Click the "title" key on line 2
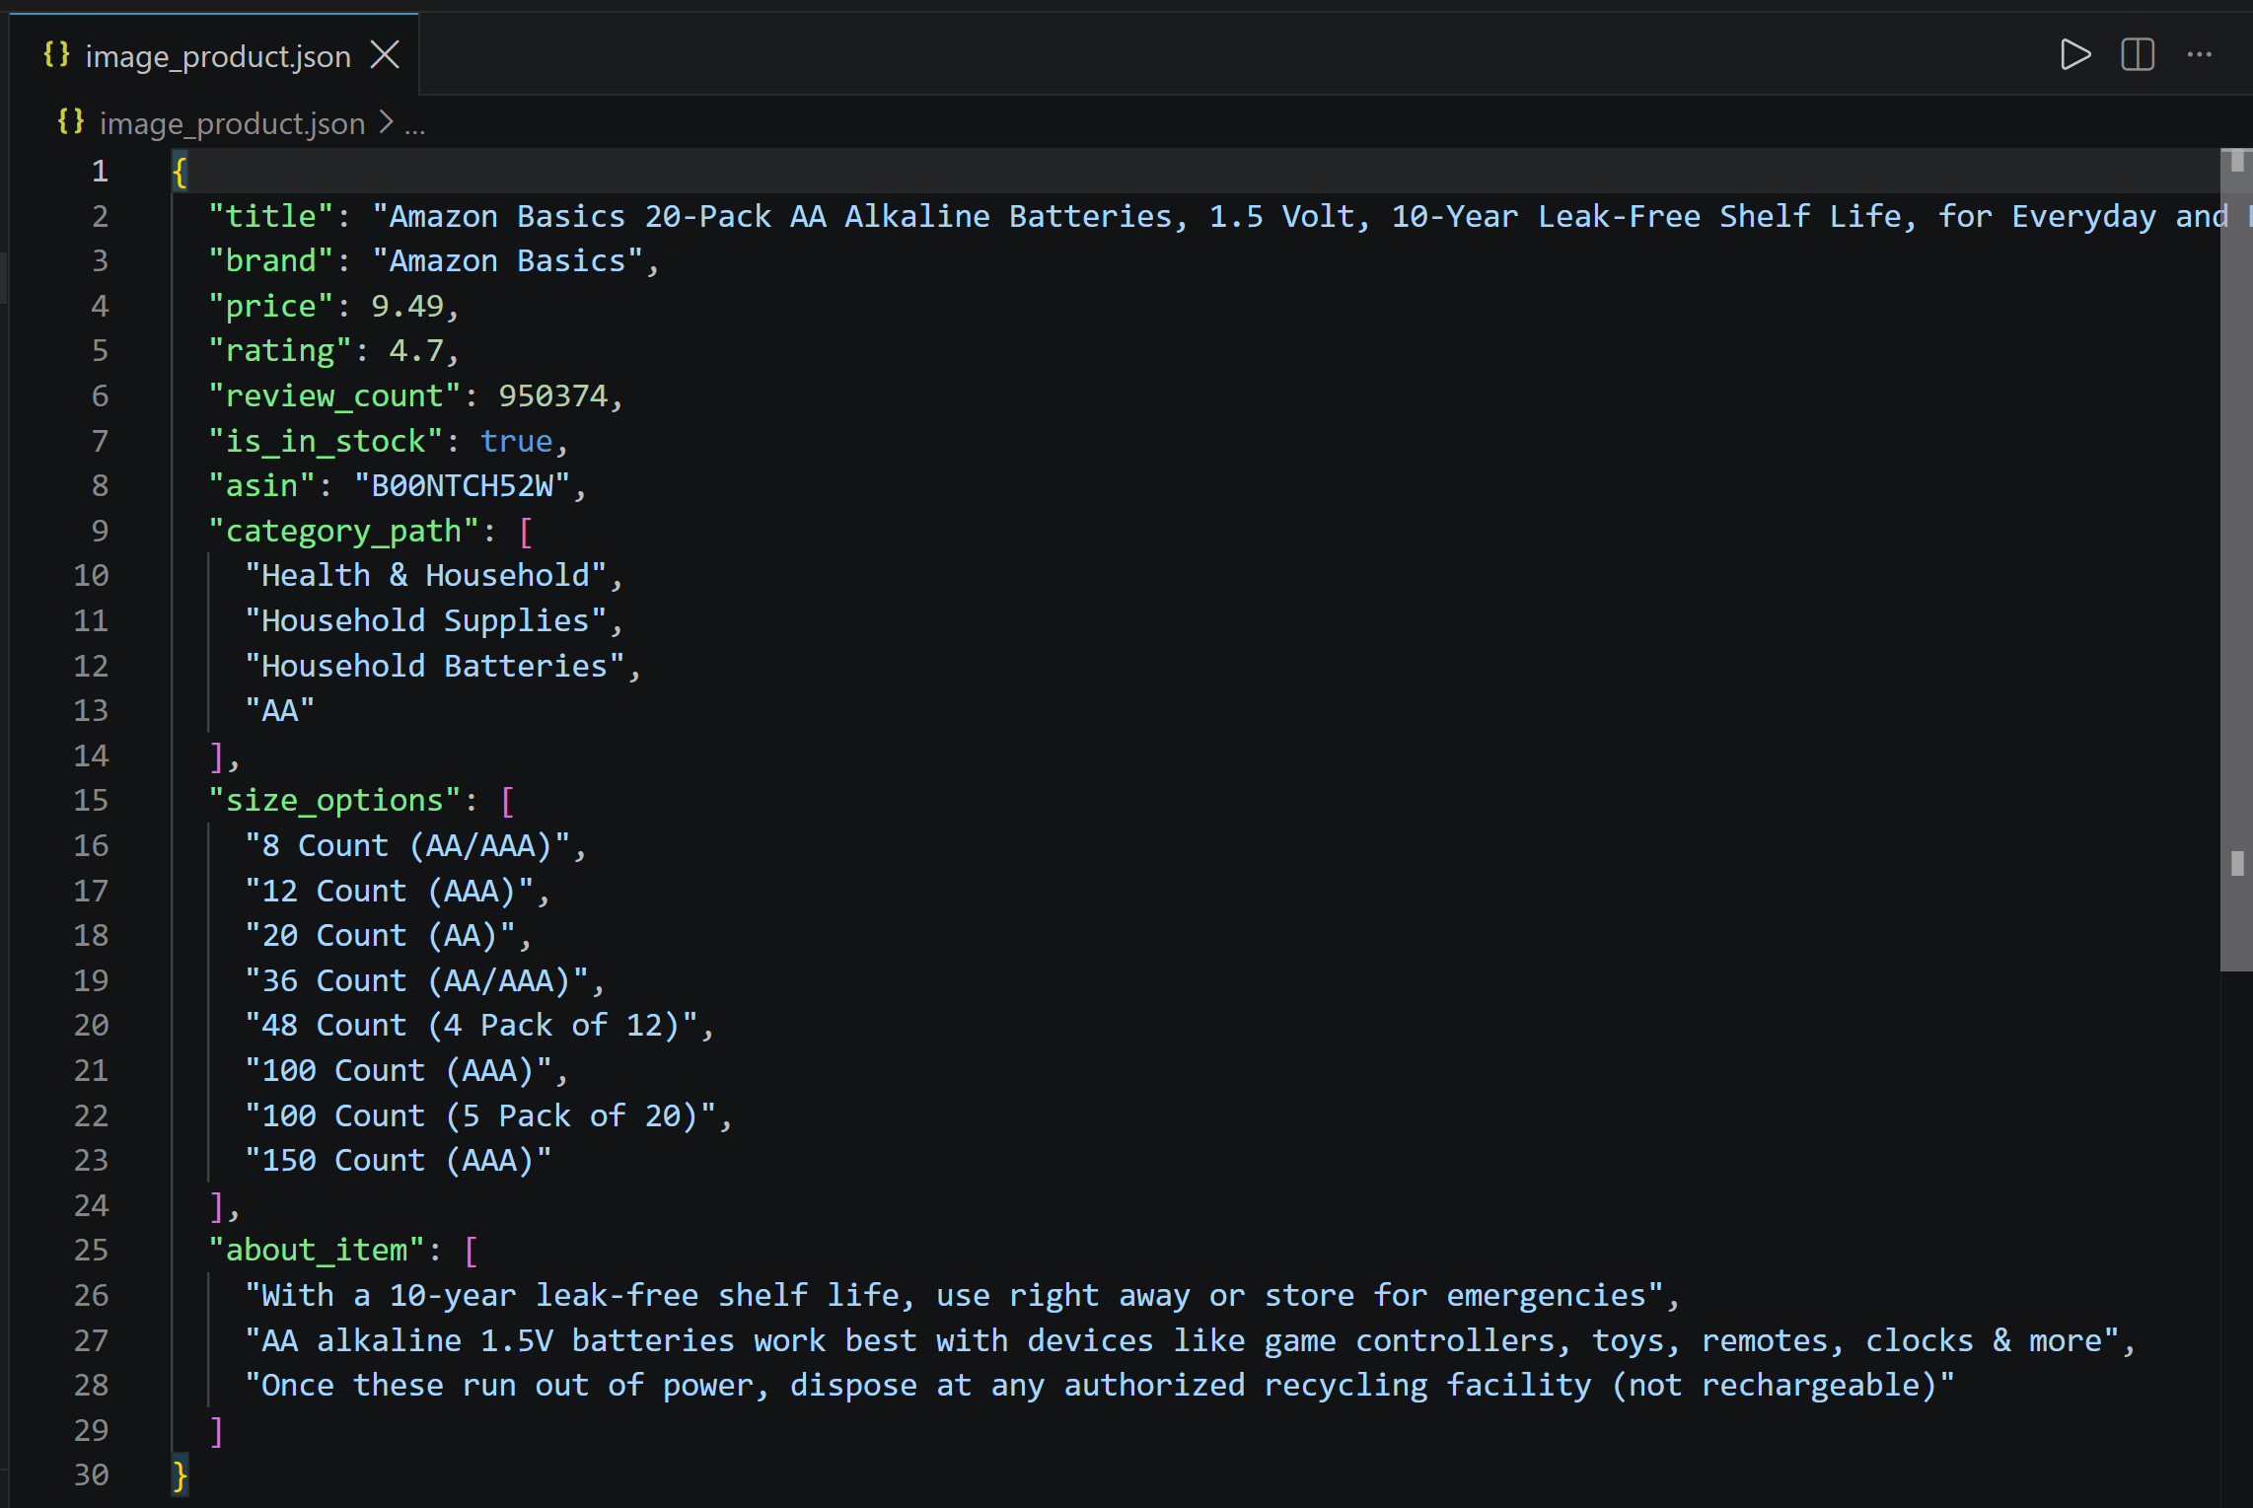Viewport: 2253px width, 1508px height. click(270, 216)
